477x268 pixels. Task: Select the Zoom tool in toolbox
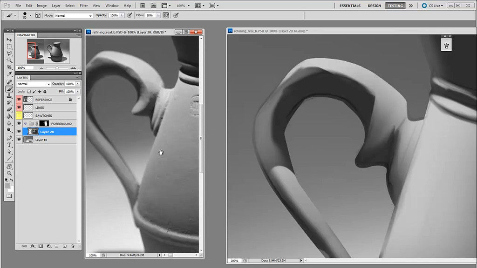tap(9, 173)
